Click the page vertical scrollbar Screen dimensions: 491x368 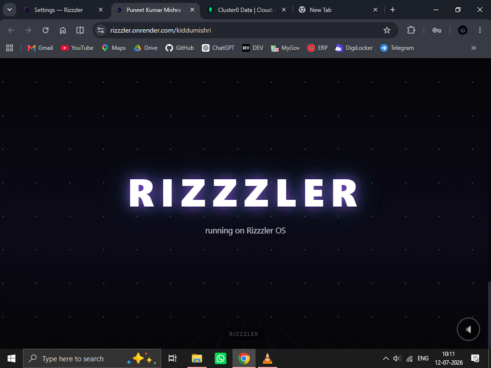point(489,314)
